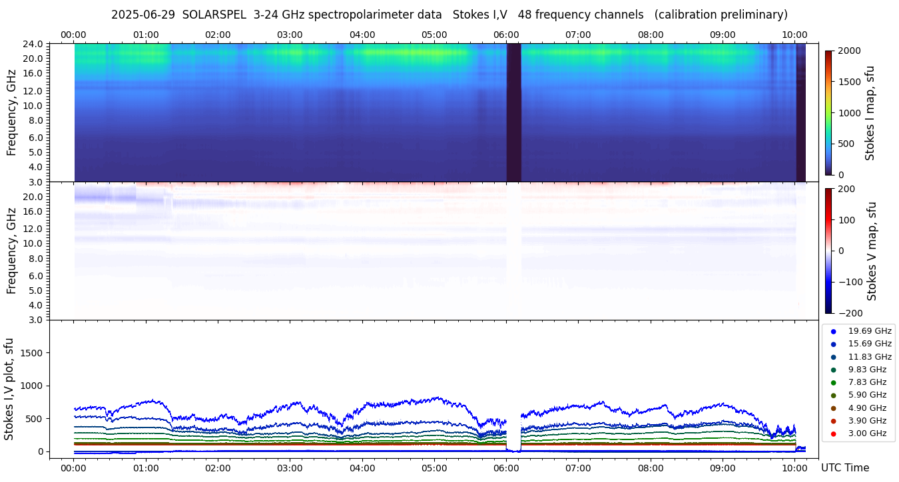Click the 1500 tick label on the bottom plot
Image resolution: width=899 pixels, height=482 pixels.
31,352
